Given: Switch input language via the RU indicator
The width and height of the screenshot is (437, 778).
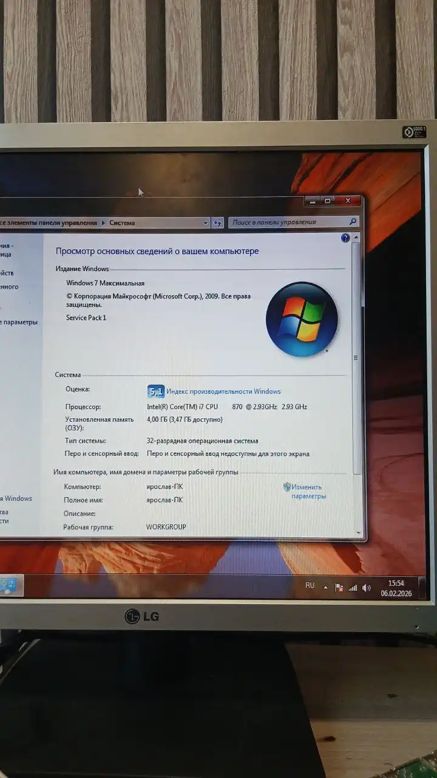Looking at the screenshot, I should pos(310,585).
